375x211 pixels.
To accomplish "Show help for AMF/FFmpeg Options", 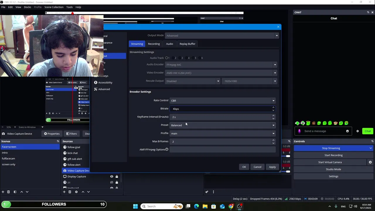I will [167, 149].
